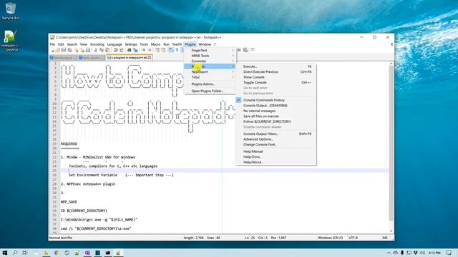
Task: Open the Macro menu
Action: pos(155,44)
